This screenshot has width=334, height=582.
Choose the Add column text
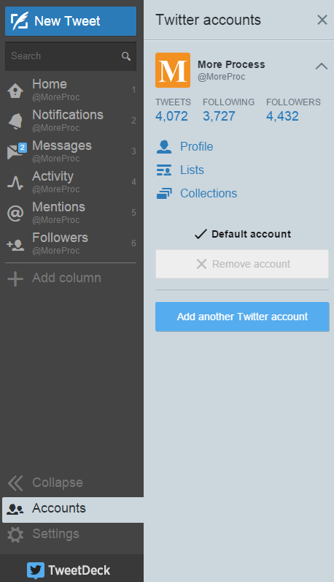(66, 278)
